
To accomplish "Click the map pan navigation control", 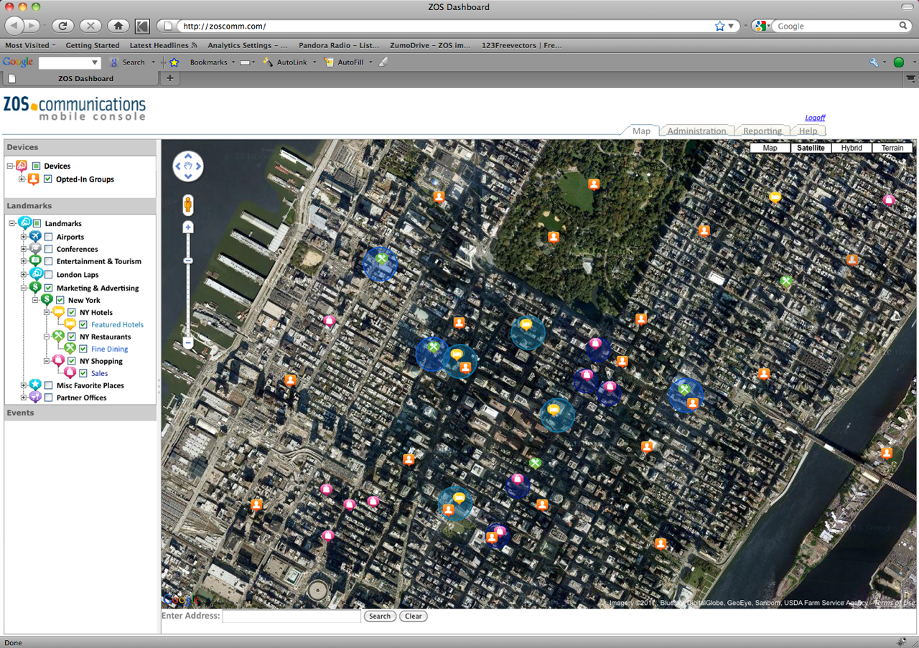I will point(188,166).
